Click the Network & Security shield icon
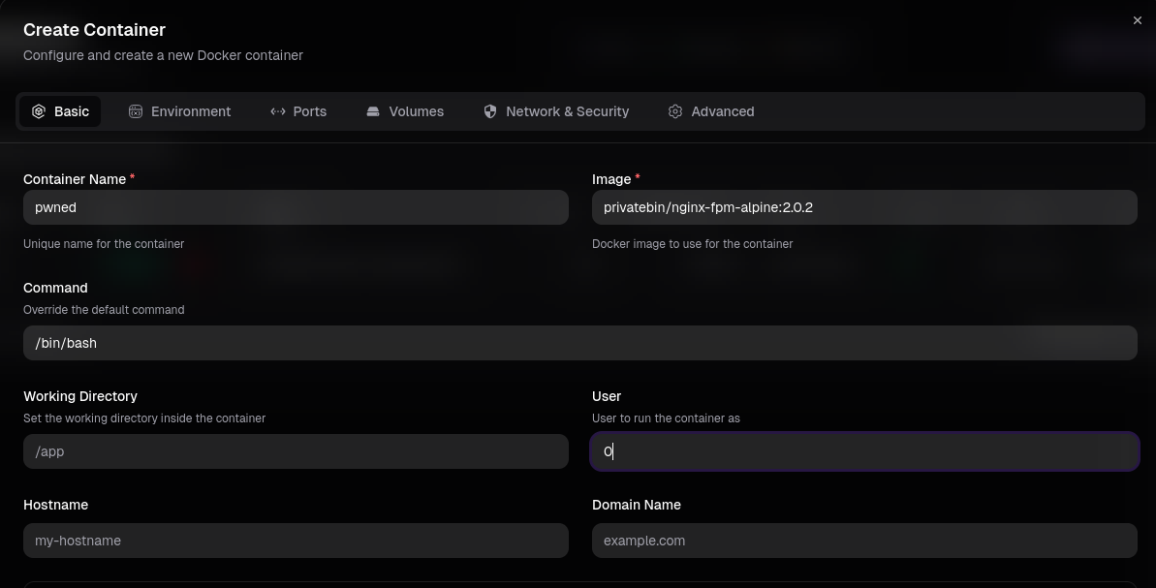The height and width of the screenshot is (588, 1156). click(x=490, y=111)
